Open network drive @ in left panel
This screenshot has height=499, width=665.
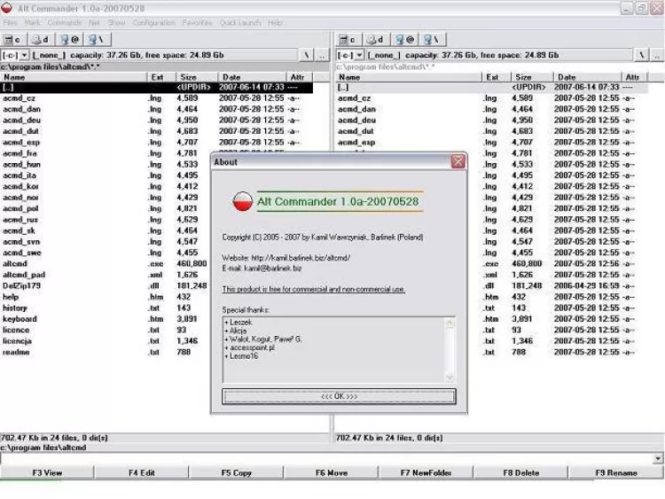coord(70,39)
